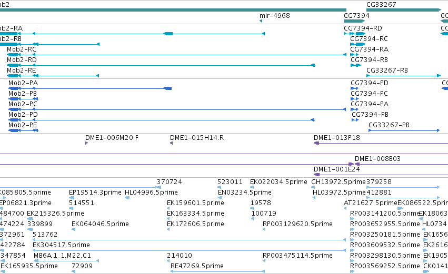Viewport: 448px width, 274px height.
Task: Select transcript Mob2-RD label
Action: click(22, 60)
